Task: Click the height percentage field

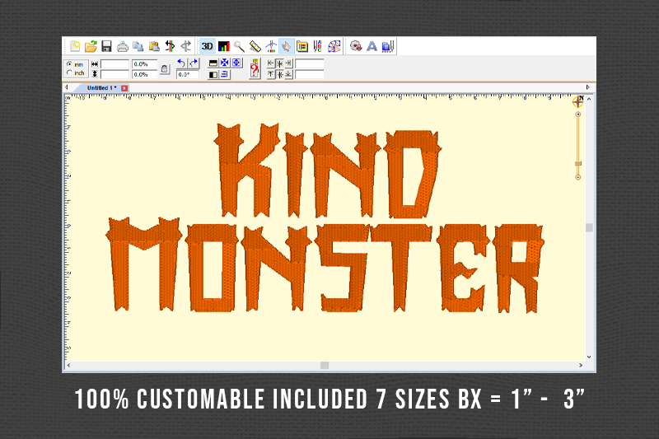Action: point(145,74)
